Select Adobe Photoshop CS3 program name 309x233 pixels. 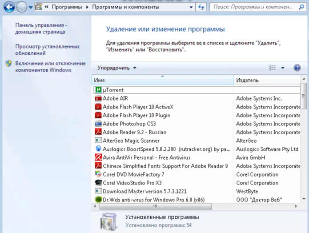129,124
